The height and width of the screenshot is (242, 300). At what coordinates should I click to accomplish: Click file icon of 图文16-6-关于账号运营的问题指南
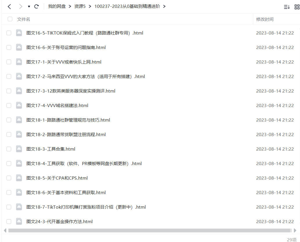tap(19, 47)
